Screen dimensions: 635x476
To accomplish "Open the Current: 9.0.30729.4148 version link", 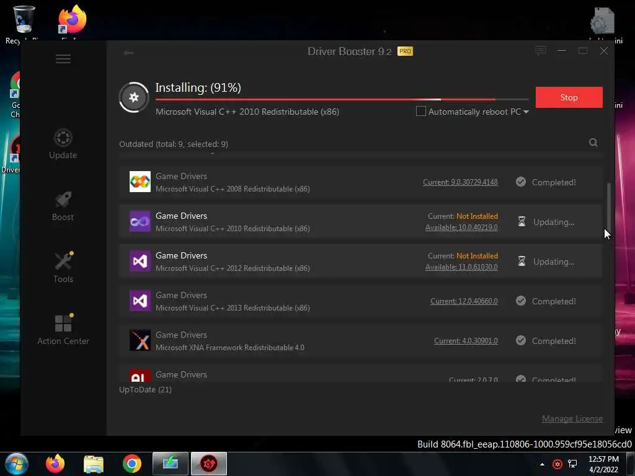I will [x=461, y=182].
